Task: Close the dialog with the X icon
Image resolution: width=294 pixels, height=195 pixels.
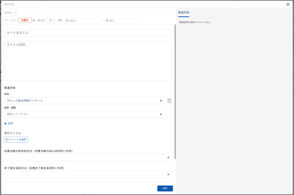Action: [288, 4]
